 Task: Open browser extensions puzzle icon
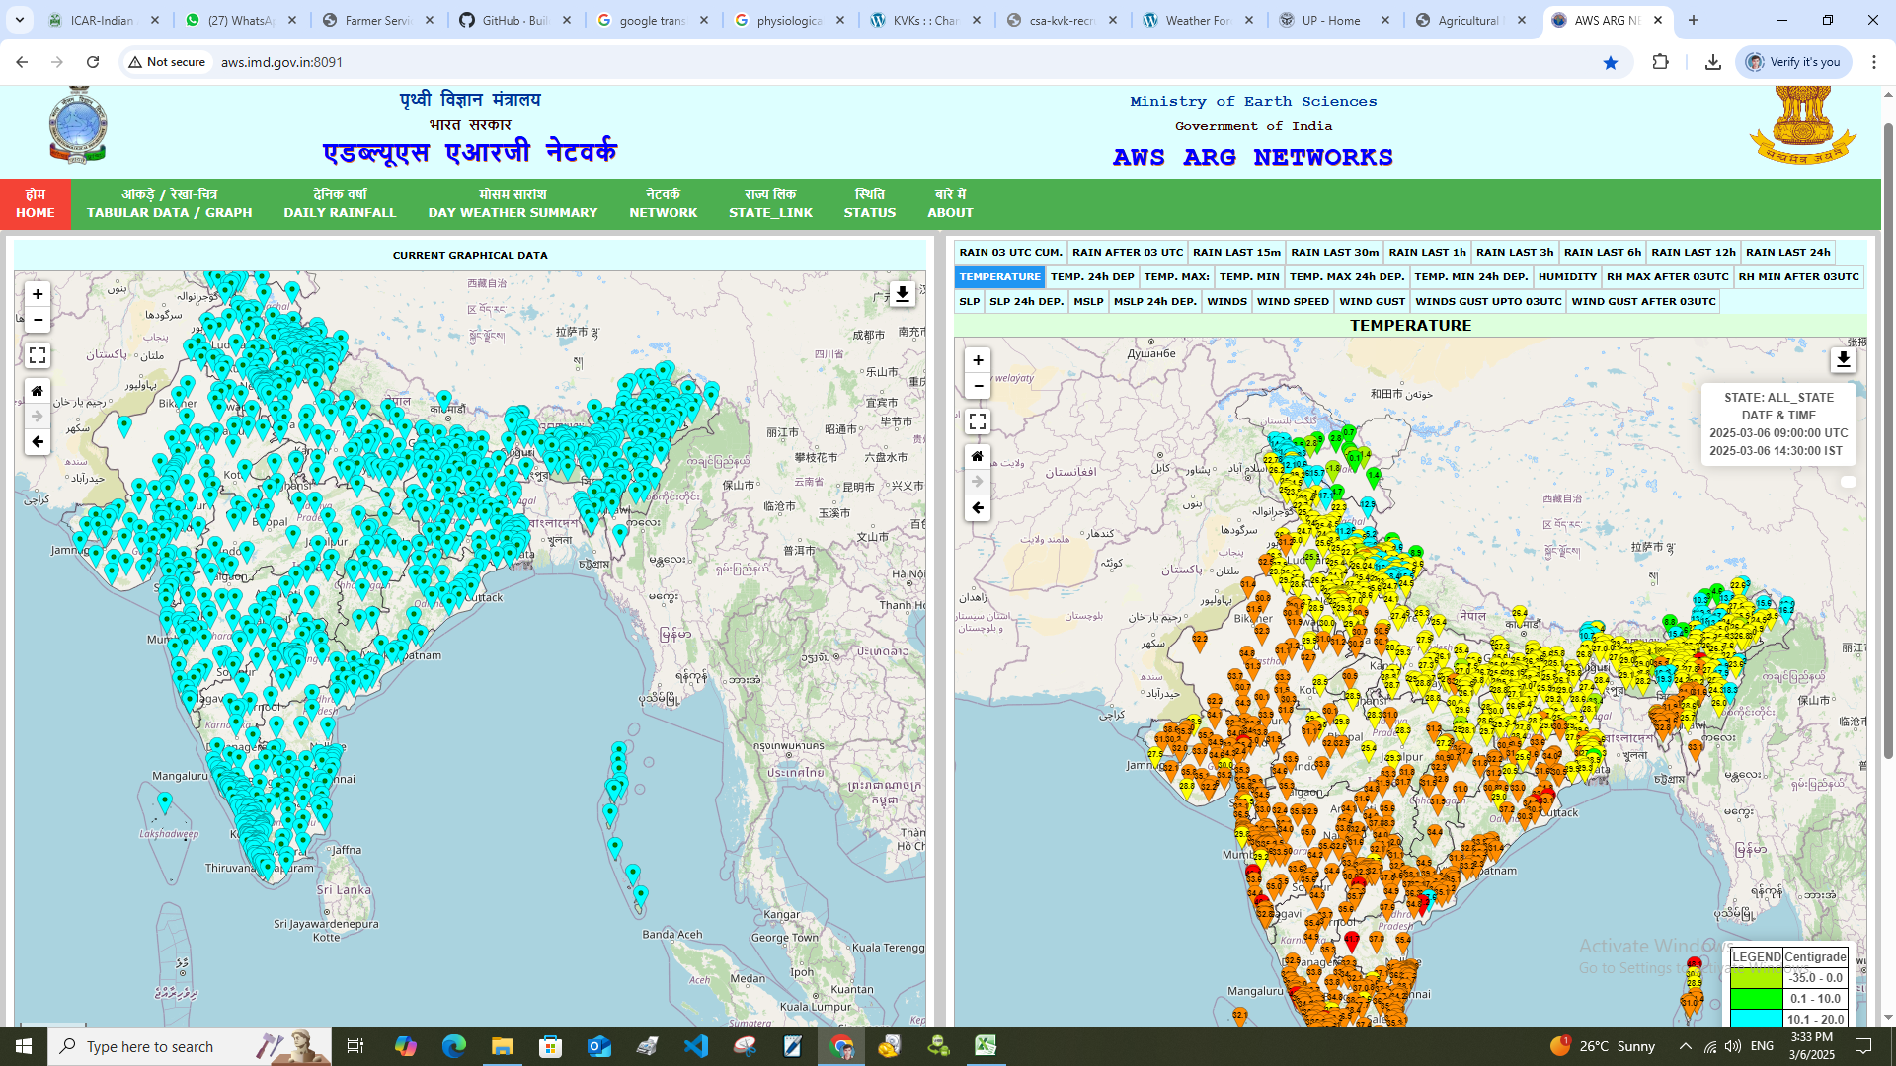click(x=1660, y=62)
